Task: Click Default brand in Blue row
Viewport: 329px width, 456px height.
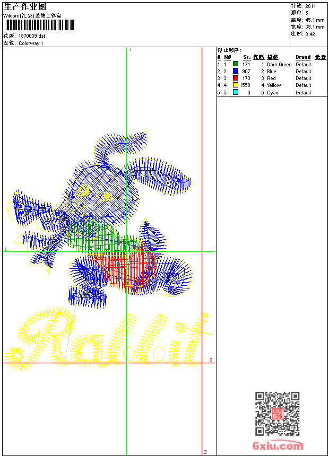Action: point(304,72)
